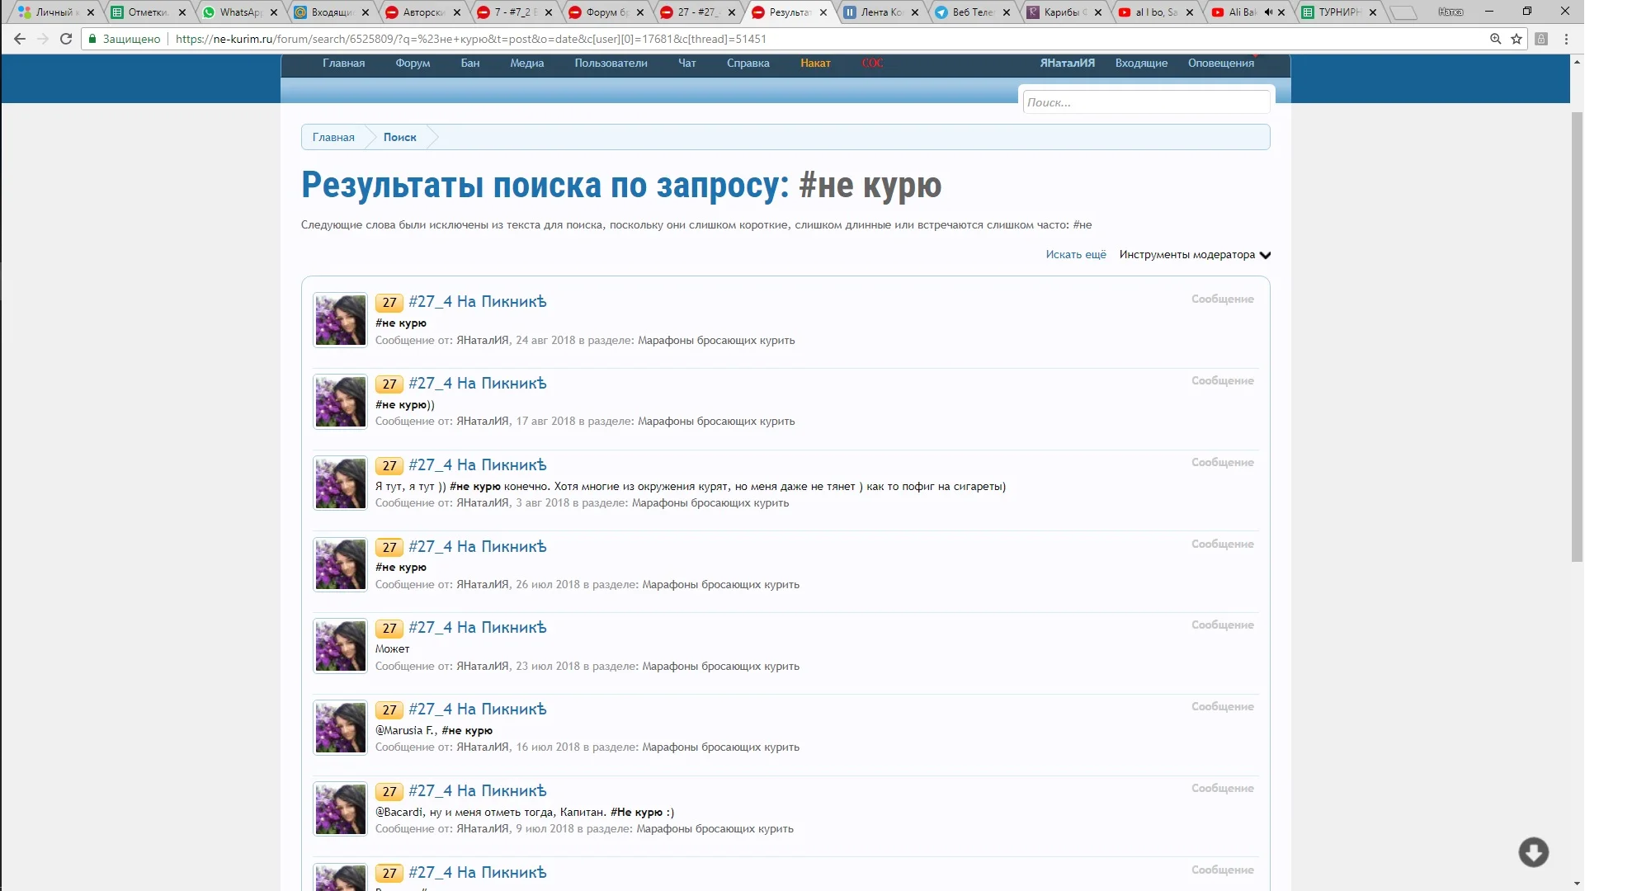Expand the Инструменты модератора dropdown
Viewport: 1651px width, 891px height.
1191,254
